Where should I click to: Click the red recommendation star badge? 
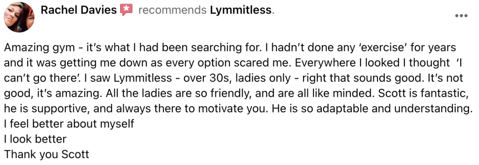(126, 10)
